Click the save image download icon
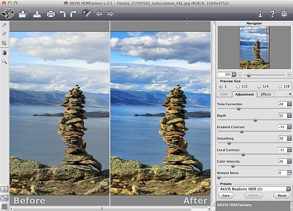This screenshot has height=211, width=293. (37, 14)
